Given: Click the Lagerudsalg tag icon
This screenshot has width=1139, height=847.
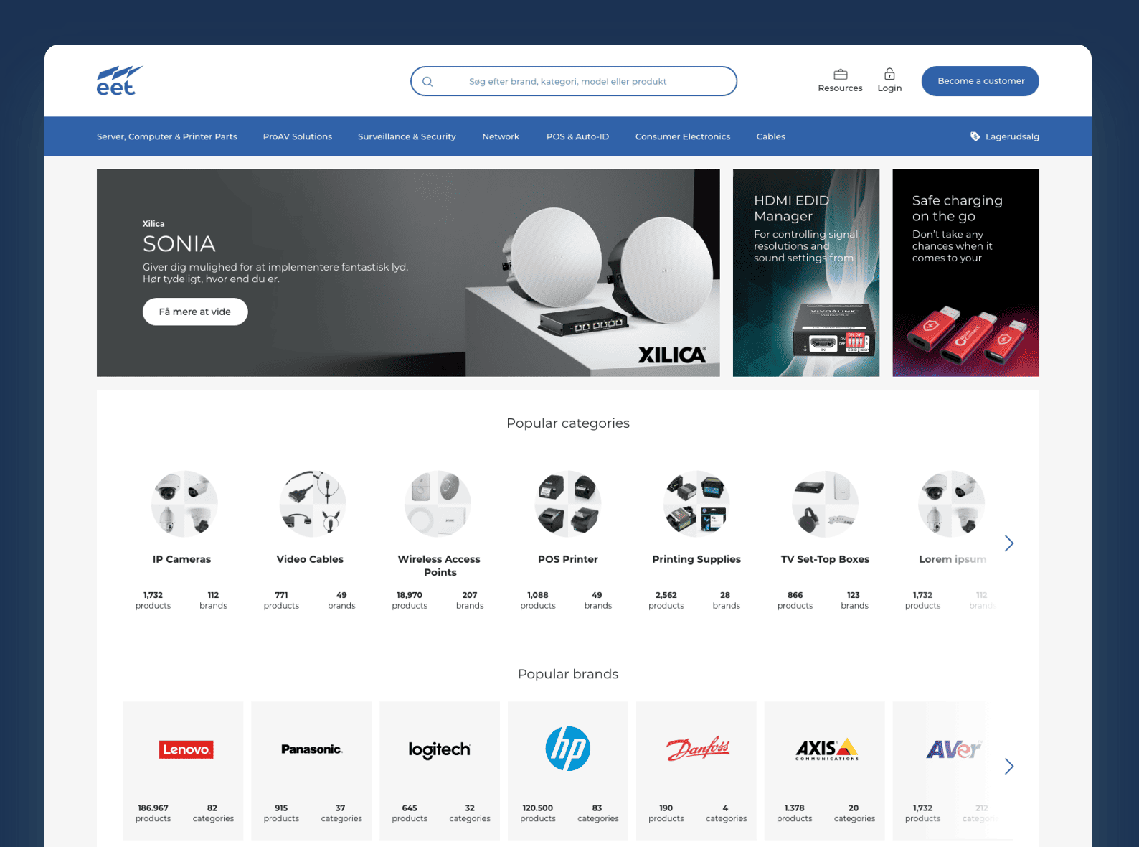Looking at the screenshot, I should (975, 136).
